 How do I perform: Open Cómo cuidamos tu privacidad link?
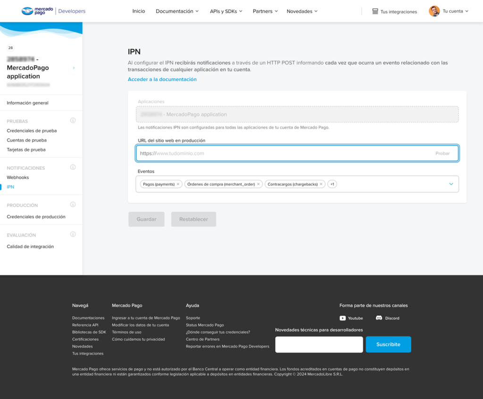[138, 339]
